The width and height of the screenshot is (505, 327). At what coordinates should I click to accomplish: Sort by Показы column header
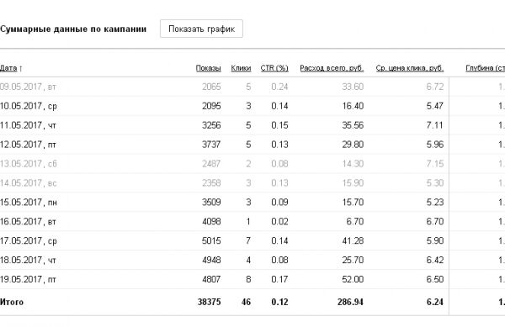coord(209,68)
